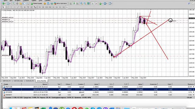195x109 pixels.
Task: Switch to H1 timeframe
Action: (53, 7)
